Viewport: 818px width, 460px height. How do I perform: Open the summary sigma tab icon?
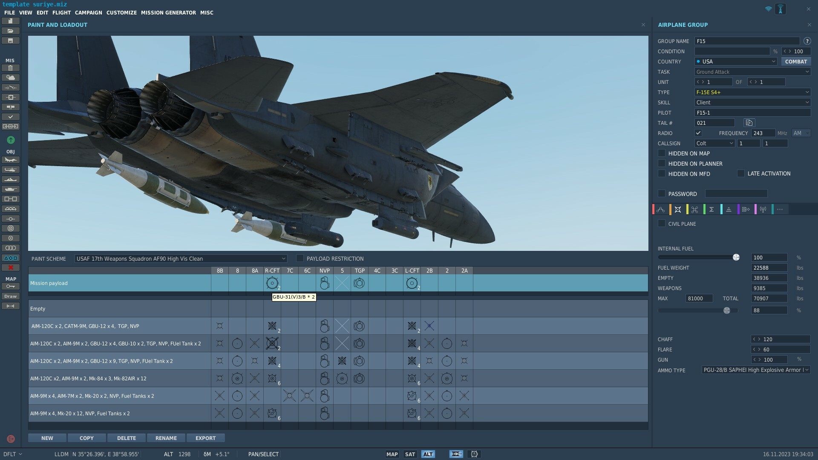click(x=711, y=210)
